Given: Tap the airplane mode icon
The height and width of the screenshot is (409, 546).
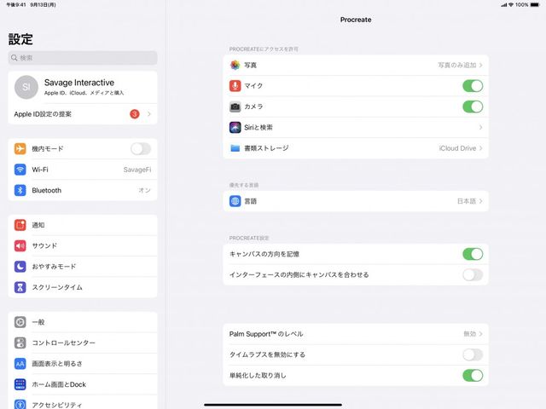Looking at the screenshot, I should pyautogui.click(x=20, y=148).
